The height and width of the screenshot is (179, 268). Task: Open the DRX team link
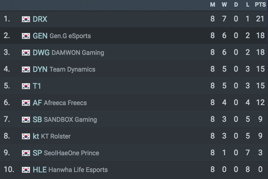[40, 19]
